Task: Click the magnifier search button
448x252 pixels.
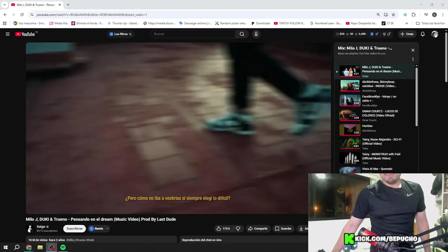Action: coord(242,34)
